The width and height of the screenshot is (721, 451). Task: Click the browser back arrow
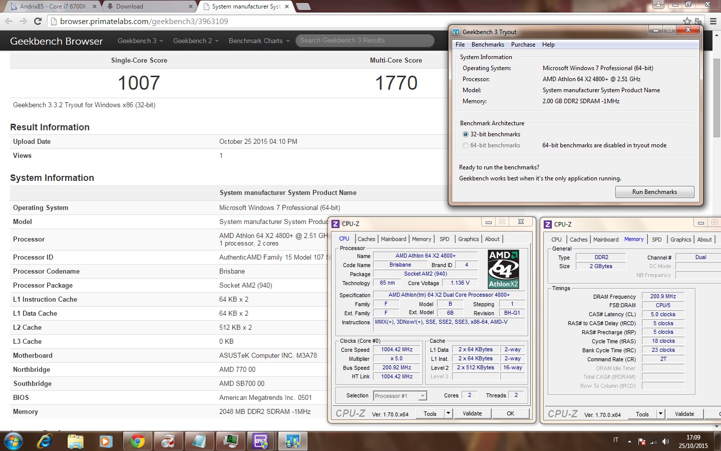(9, 21)
